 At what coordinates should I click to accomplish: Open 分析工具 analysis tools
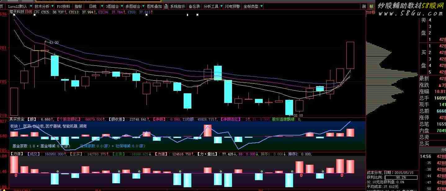[x=211, y=6]
